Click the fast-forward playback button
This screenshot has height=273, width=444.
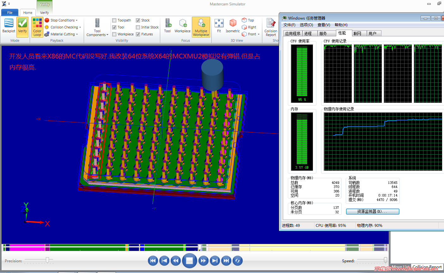coord(203,261)
